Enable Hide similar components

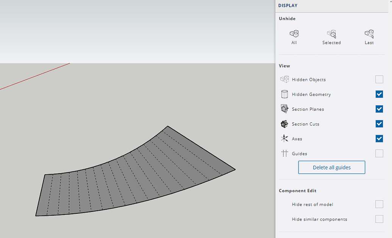click(379, 219)
